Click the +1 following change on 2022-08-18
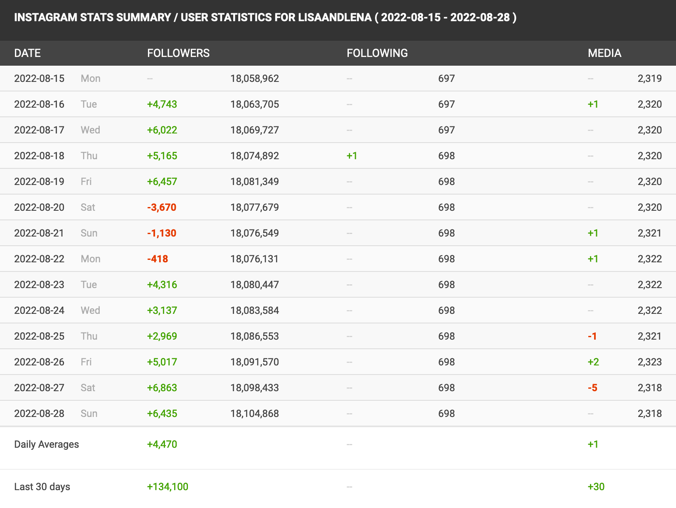Image resolution: width=676 pixels, height=508 pixels. coord(352,156)
